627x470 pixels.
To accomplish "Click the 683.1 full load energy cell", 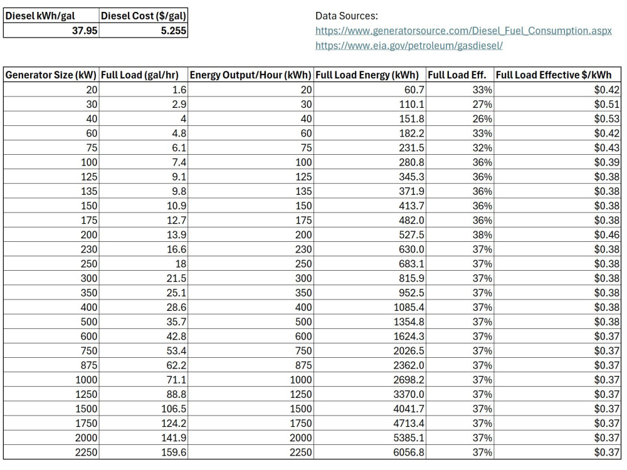I will 370,263.
